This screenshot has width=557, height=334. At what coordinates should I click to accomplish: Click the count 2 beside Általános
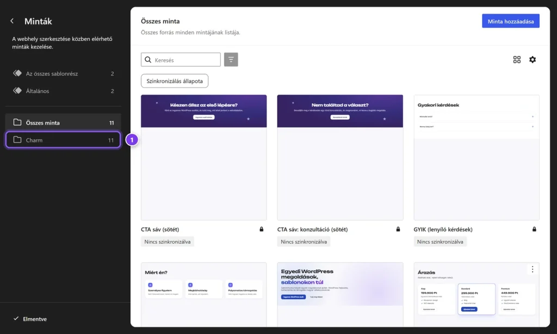point(112,91)
